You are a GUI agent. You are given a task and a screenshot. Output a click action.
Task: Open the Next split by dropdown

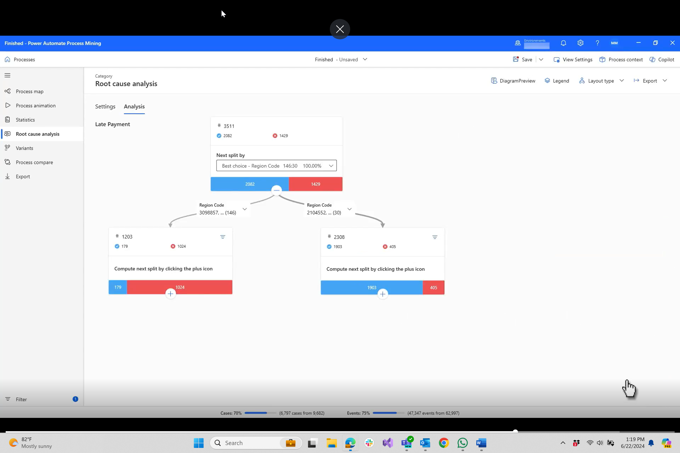coord(331,166)
